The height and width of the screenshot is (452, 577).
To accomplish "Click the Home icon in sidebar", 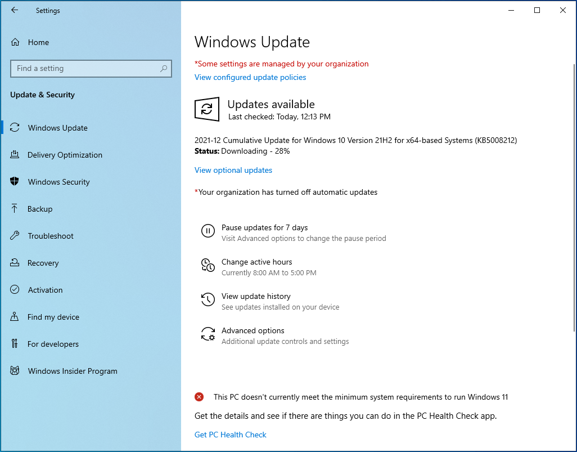I will [15, 42].
